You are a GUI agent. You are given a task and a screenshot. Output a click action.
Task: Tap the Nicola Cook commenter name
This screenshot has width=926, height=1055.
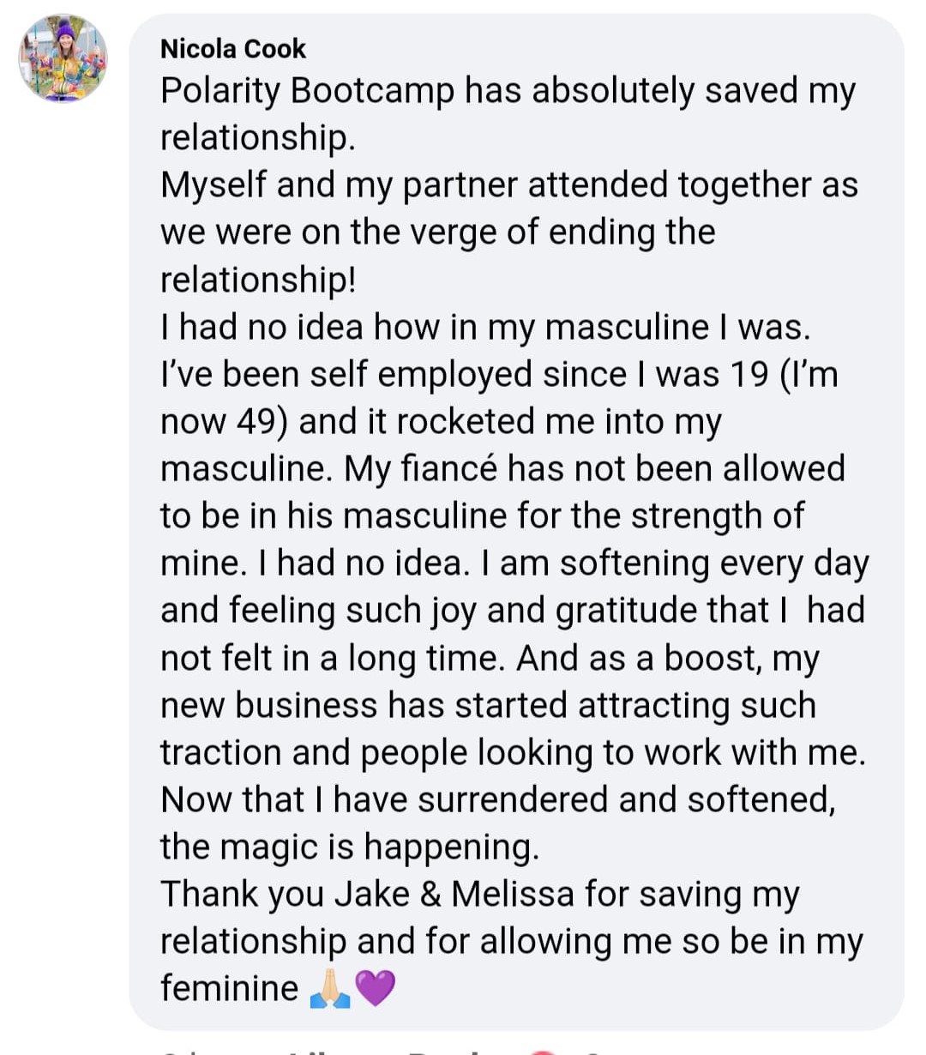[x=232, y=49]
